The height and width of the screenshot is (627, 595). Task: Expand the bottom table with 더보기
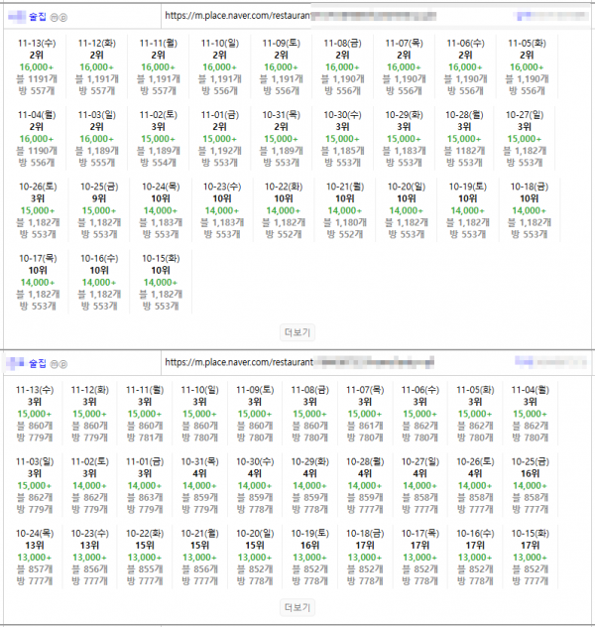point(297,607)
